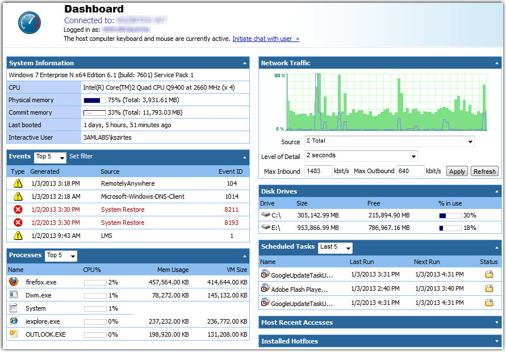Select the E:\ drive icon
Screen dimensions: 506x352
click(265, 228)
